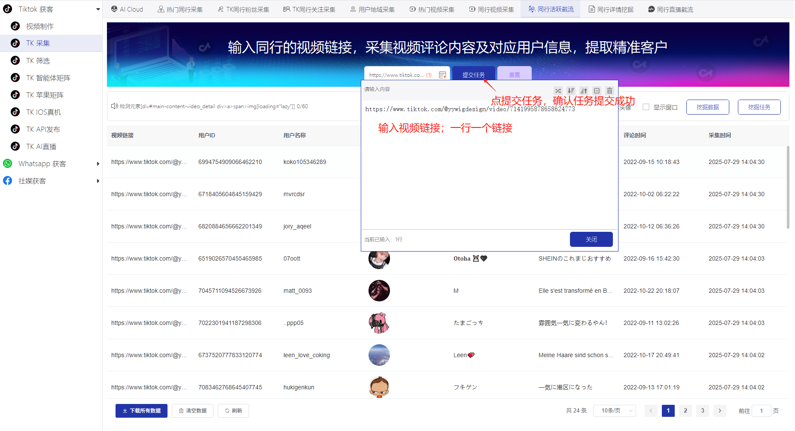Click the paste icon next to the URL field
Viewport: 795px width, 431px height.
pyautogui.click(x=443, y=74)
